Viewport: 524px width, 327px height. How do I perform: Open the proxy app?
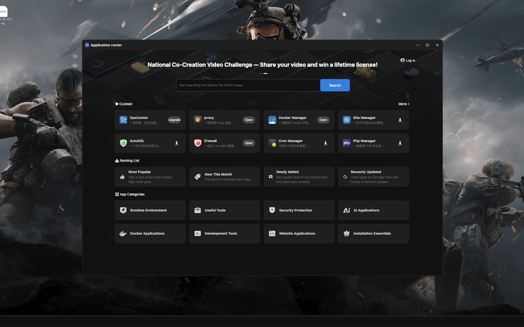click(x=249, y=120)
